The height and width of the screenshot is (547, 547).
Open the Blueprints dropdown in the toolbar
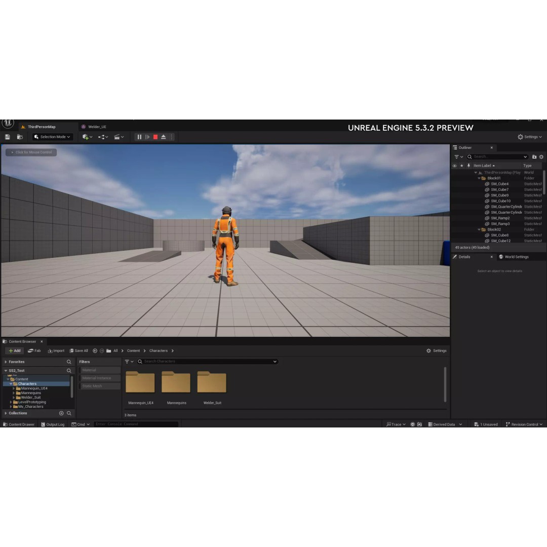(x=103, y=137)
